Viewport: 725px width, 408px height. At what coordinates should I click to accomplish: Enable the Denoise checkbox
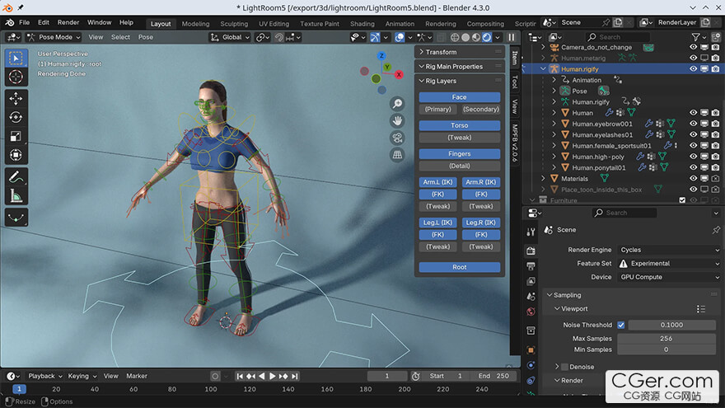point(564,367)
